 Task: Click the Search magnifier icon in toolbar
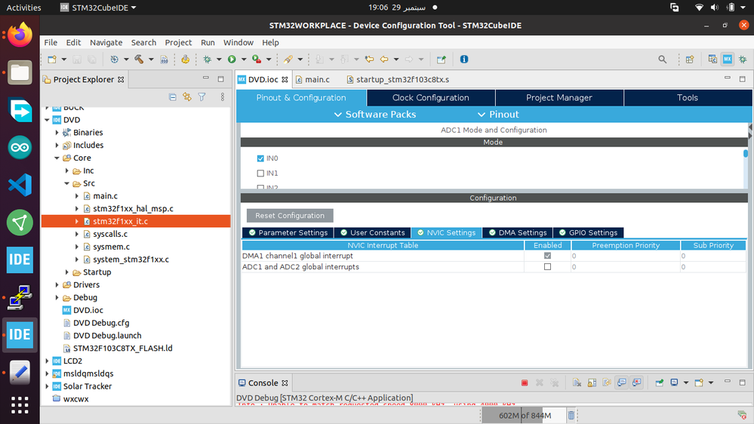pos(662,59)
